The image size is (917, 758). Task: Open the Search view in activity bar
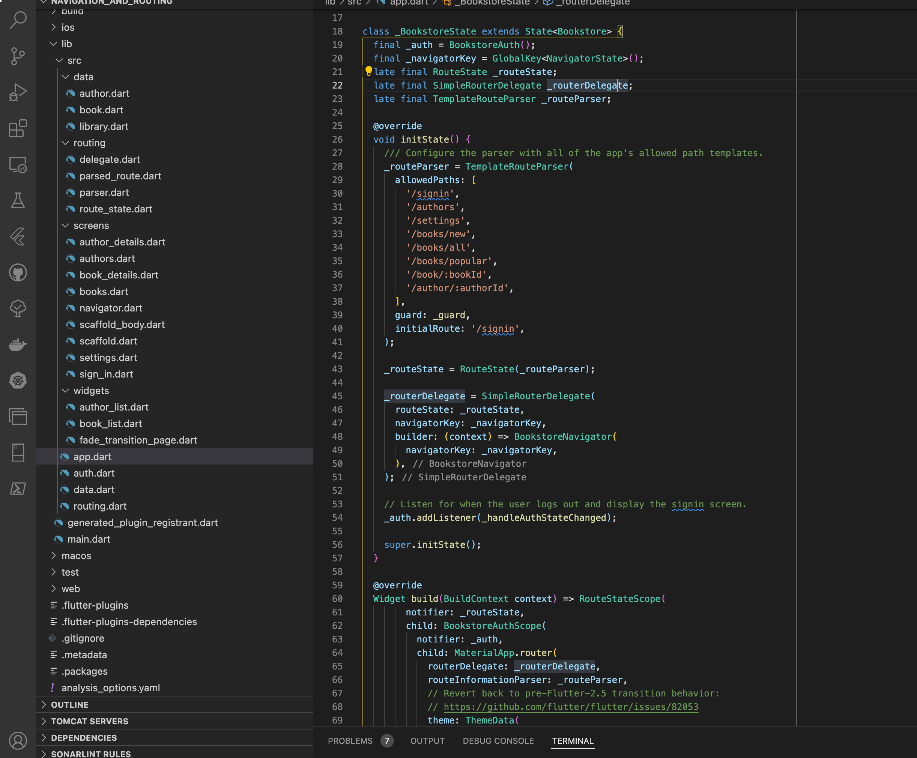(18, 20)
